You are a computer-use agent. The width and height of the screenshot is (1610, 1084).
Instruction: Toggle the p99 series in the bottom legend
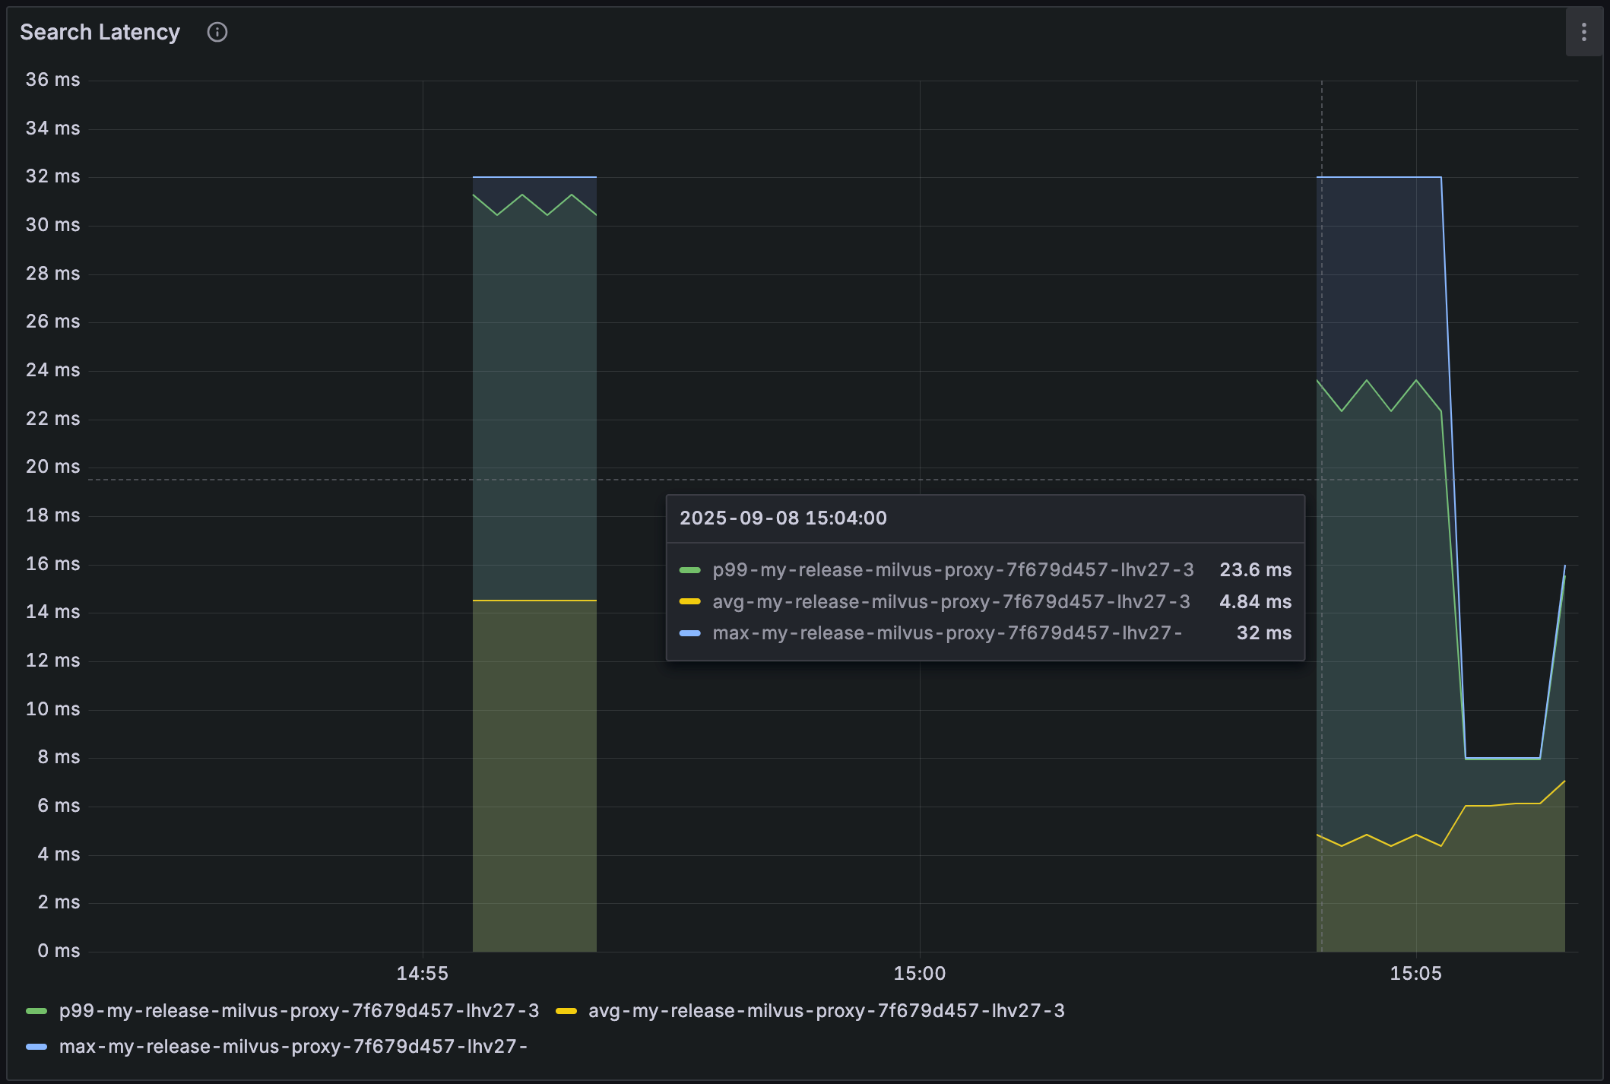[x=299, y=1010]
